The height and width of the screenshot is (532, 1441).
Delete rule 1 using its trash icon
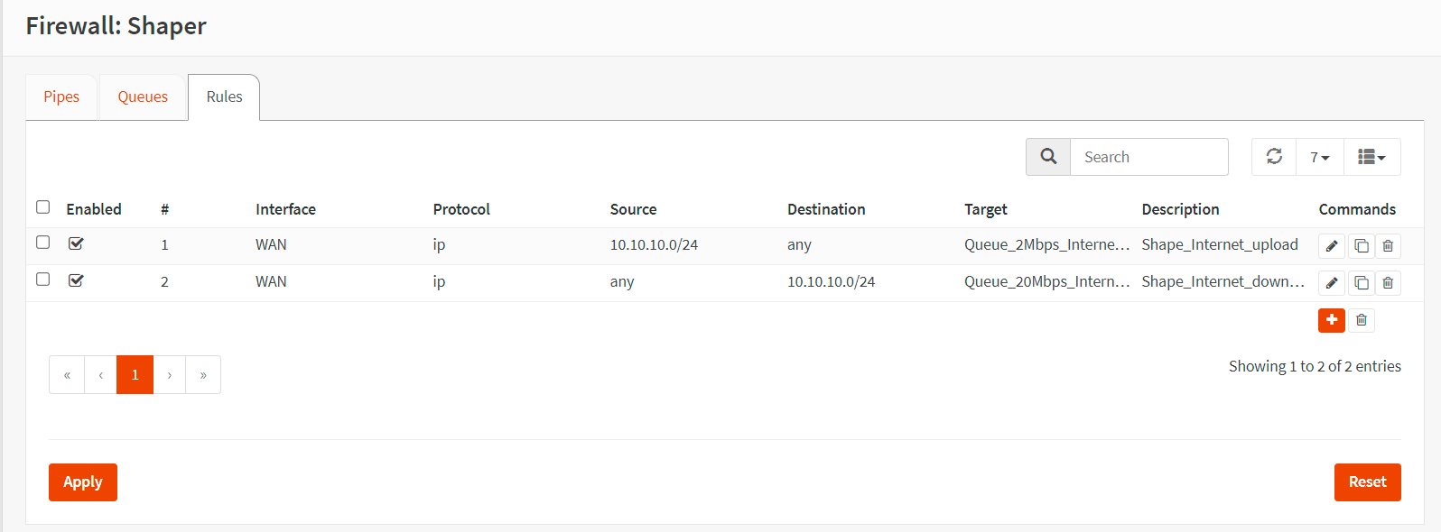1388,246
